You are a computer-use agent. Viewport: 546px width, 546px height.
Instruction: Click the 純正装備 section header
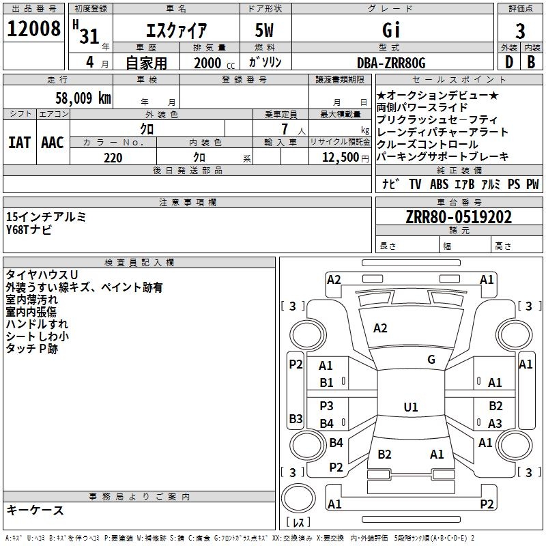click(459, 170)
